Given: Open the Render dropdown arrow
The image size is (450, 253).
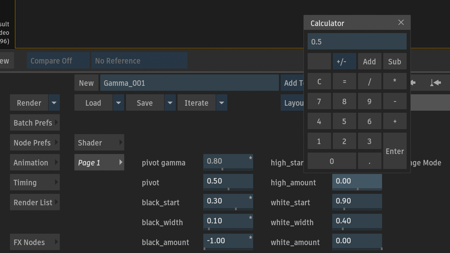Looking at the screenshot, I should [54, 102].
